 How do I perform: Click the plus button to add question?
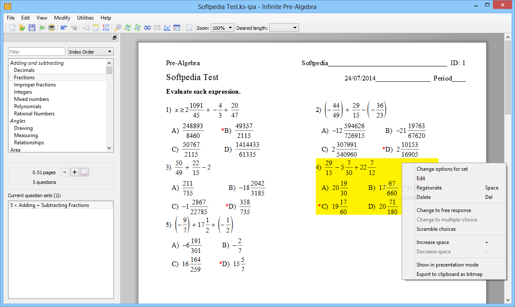coord(75,172)
